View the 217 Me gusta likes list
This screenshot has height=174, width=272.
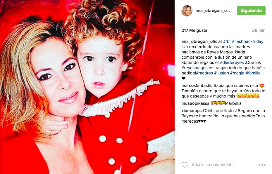pos(194,30)
